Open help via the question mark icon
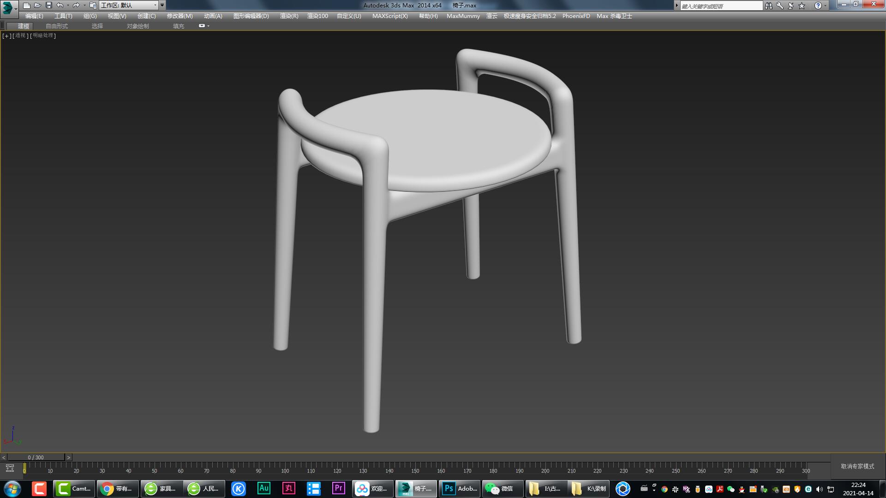This screenshot has height=498, width=886. point(818,5)
